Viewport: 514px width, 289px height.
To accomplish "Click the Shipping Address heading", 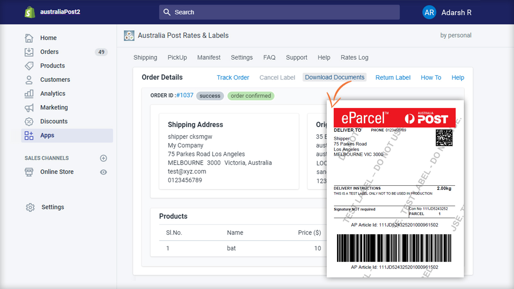I will [x=195, y=125].
